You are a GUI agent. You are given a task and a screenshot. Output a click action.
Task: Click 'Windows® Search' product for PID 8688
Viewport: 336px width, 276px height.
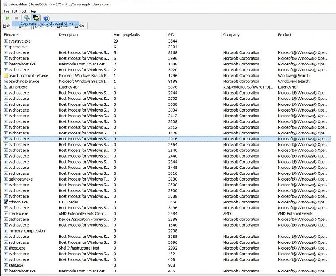[x=293, y=81]
